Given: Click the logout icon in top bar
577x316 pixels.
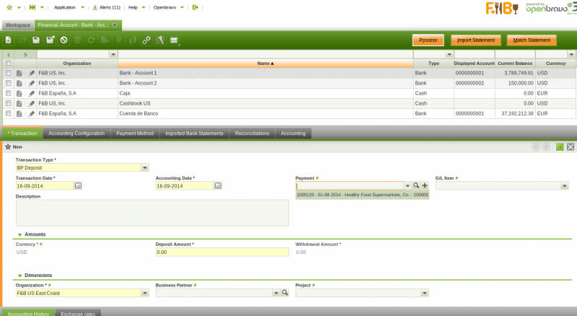Looking at the screenshot, I should click(x=195, y=7).
